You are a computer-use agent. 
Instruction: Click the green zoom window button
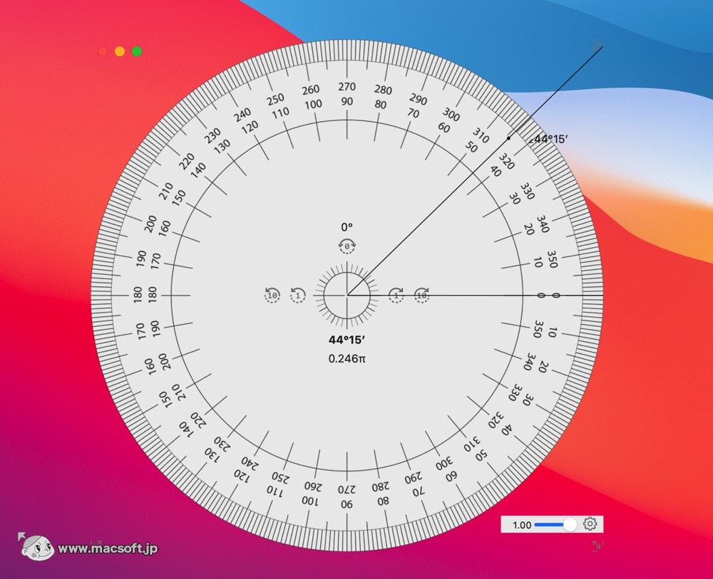pyautogui.click(x=137, y=51)
